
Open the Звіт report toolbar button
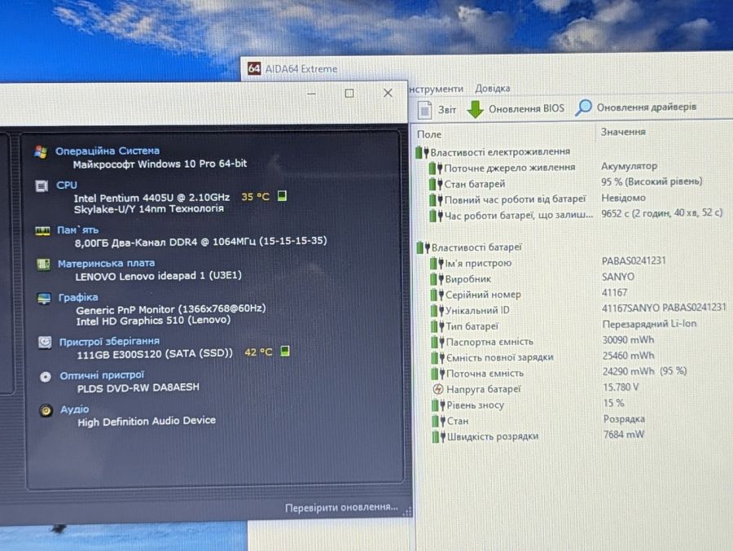(x=437, y=110)
